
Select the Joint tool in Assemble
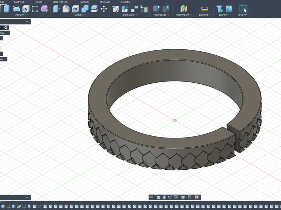[135, 9]
